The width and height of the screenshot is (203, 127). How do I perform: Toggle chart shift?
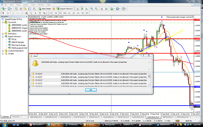[x=106, y=9]
